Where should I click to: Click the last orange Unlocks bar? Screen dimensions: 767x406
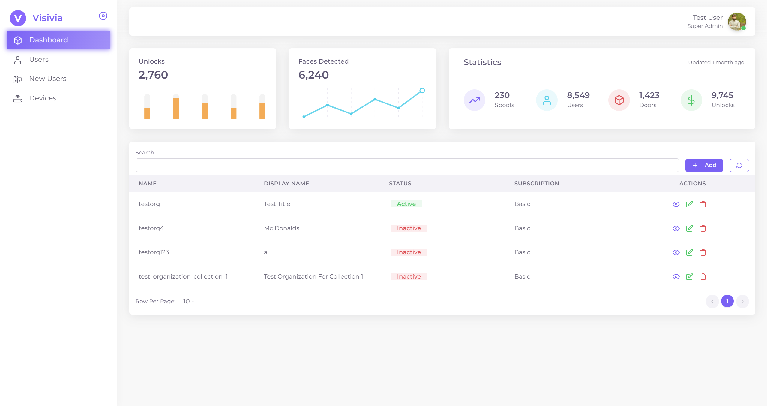262,110
